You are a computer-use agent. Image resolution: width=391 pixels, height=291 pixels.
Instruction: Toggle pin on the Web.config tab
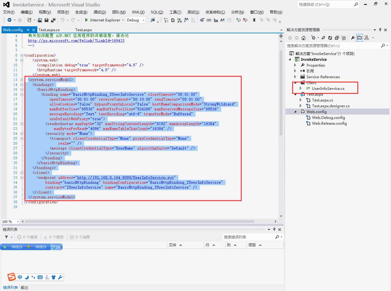pyautogui.click(x=28, y=30)
